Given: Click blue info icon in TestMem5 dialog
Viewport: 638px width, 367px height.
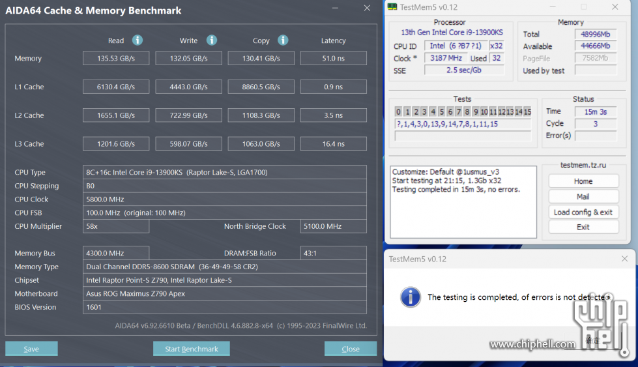Looking at the screenshot, I should pos(410,297).
